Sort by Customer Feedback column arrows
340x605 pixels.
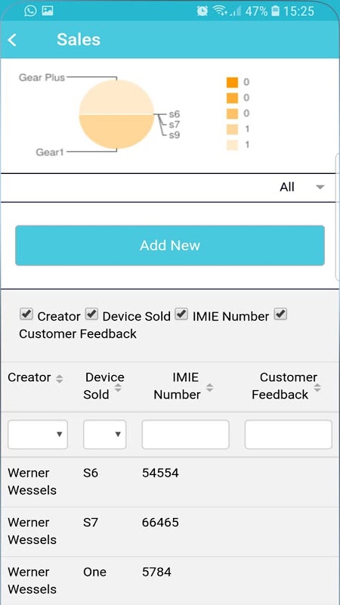pos(317,388)
